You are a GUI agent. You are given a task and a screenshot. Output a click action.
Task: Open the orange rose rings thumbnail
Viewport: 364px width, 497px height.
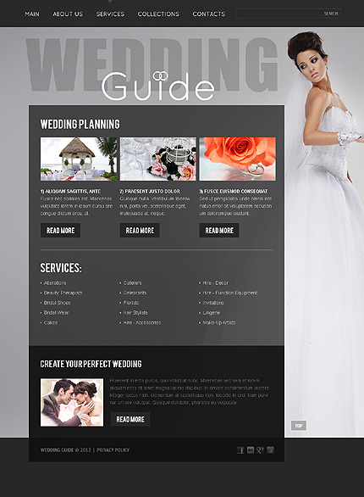click(238, 159)
